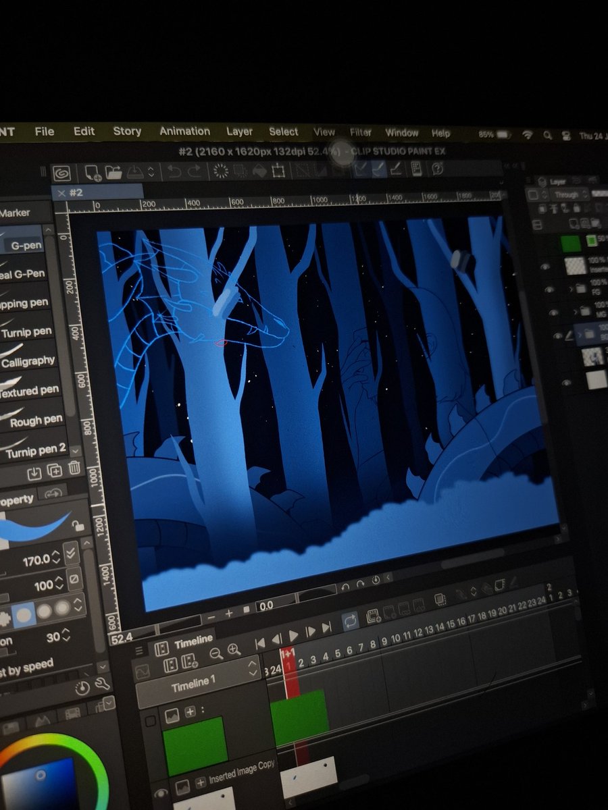Click the sub tool list scroll down chevron
This screenshot has width=608, height=810.
tap(74, 450)
